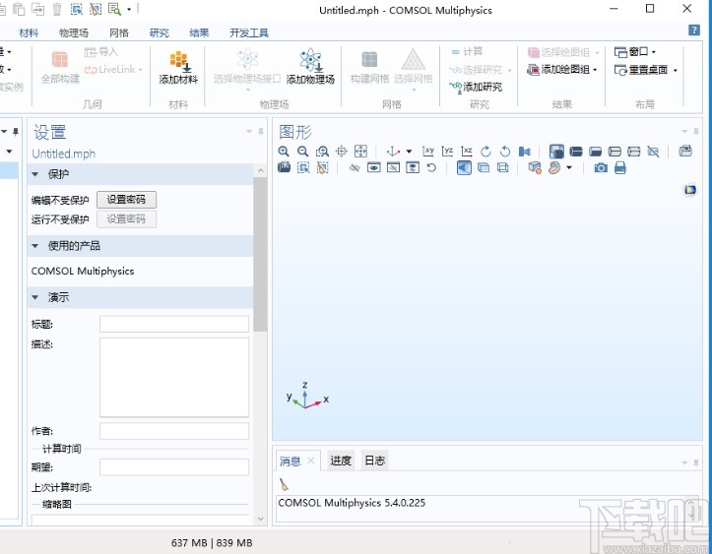Toggle wireframe rendering button
Screen dimensions: 712x554
pos(502,168)
